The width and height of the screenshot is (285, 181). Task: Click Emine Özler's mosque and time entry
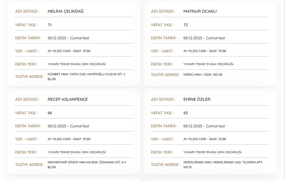point(205,139)
